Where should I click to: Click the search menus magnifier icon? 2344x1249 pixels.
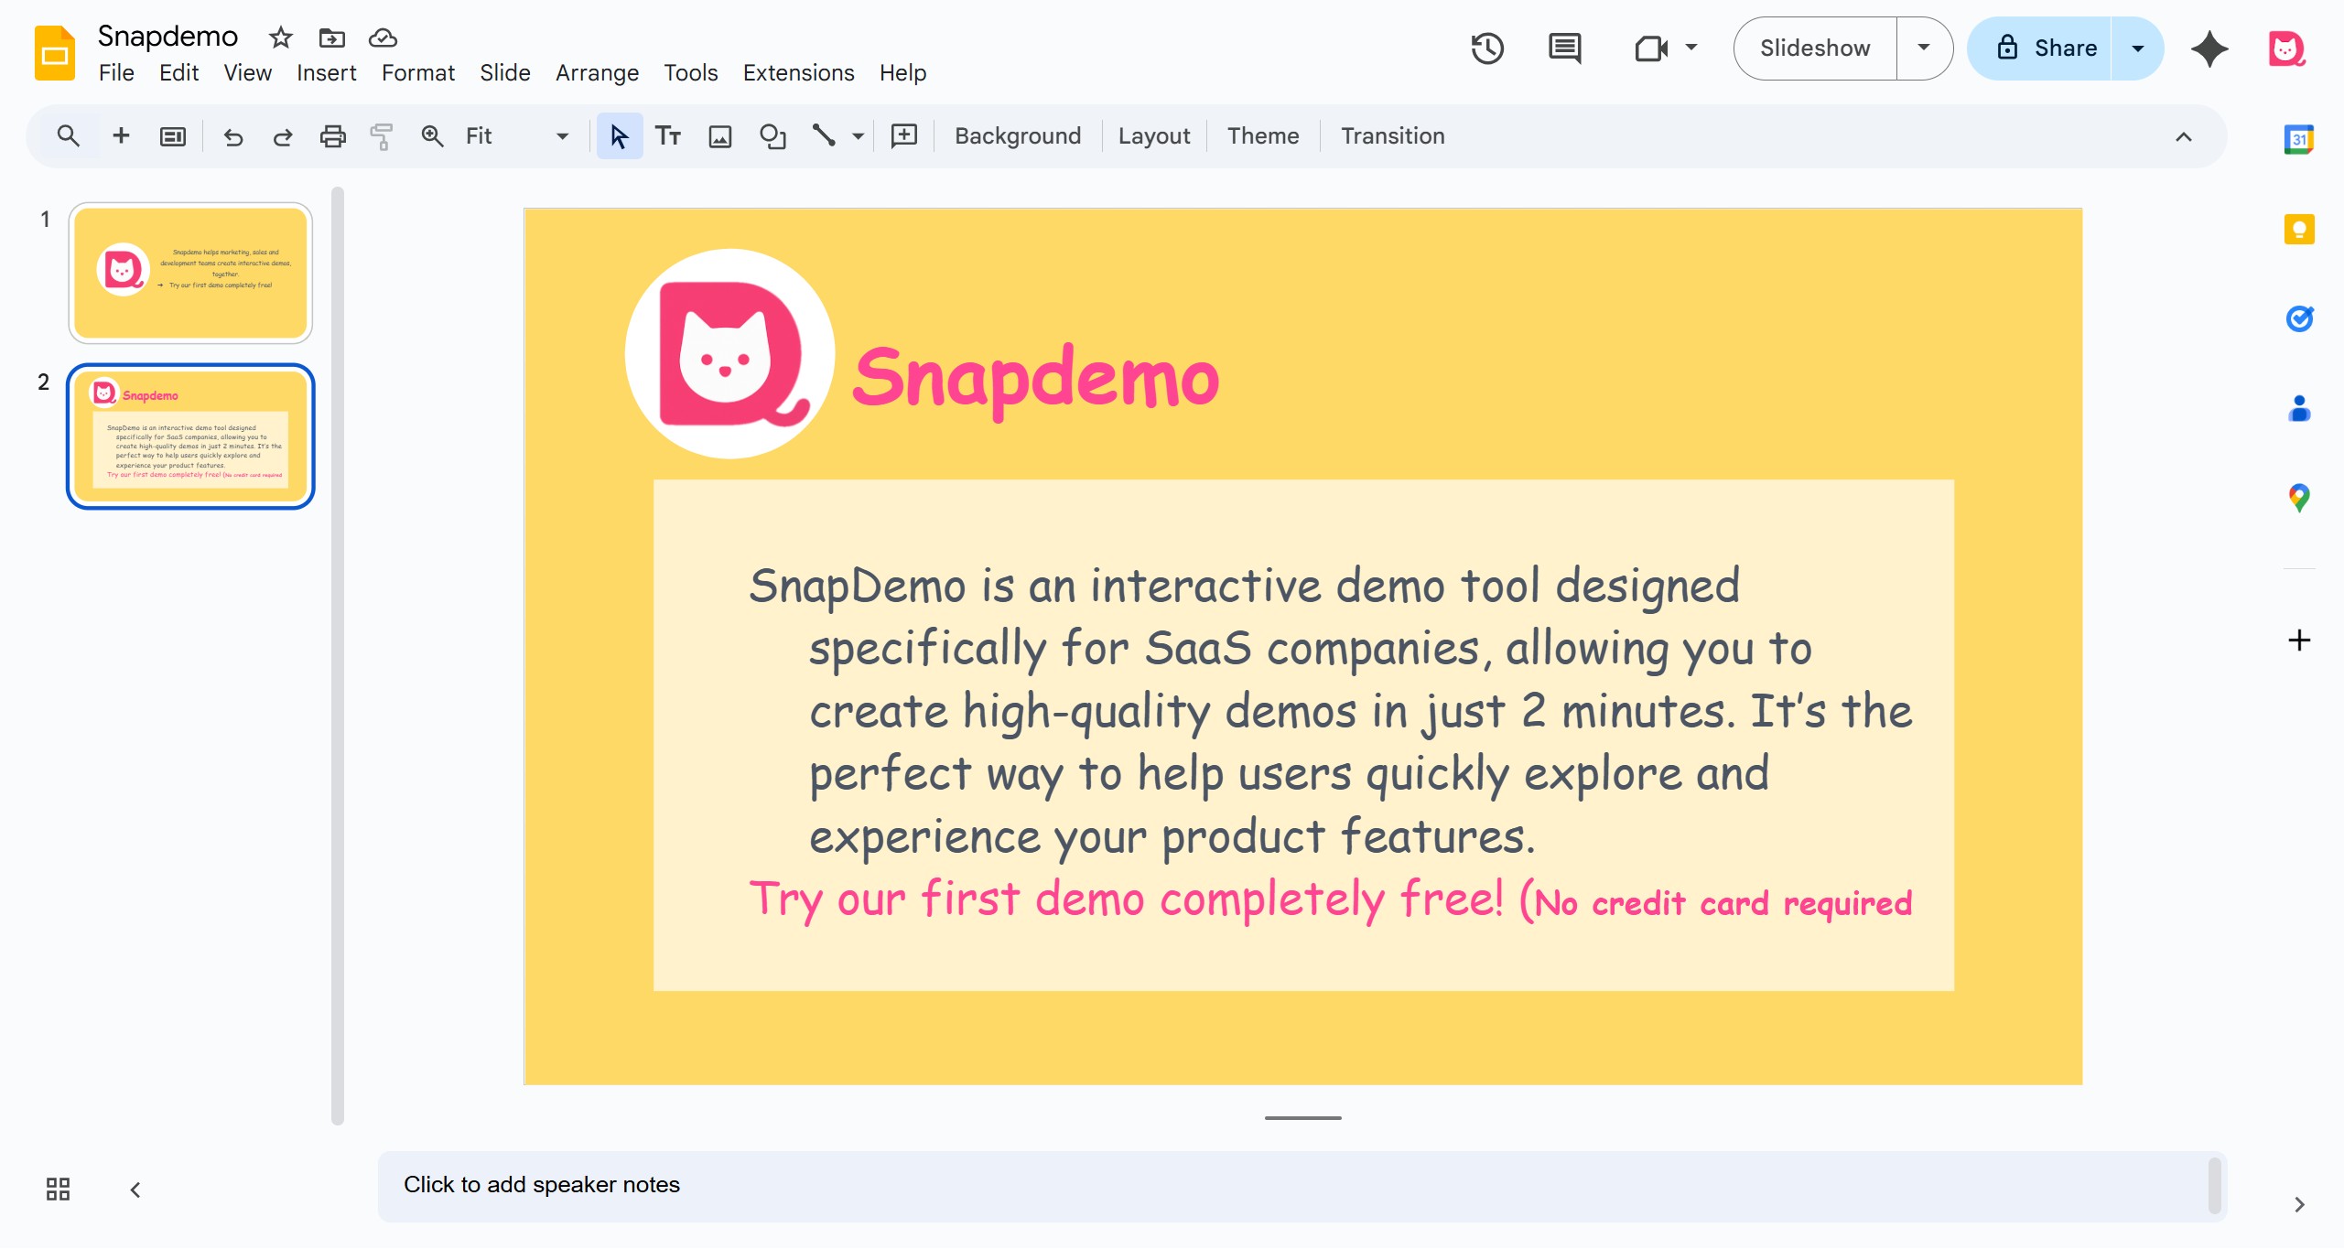click(x=68, y=136)
